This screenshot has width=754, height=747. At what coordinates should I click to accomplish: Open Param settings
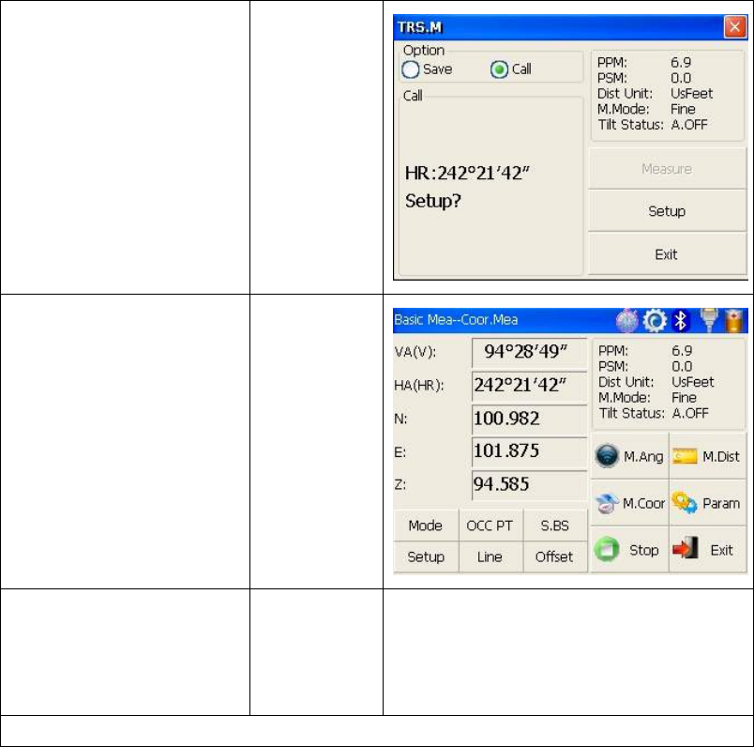point(707,503)
